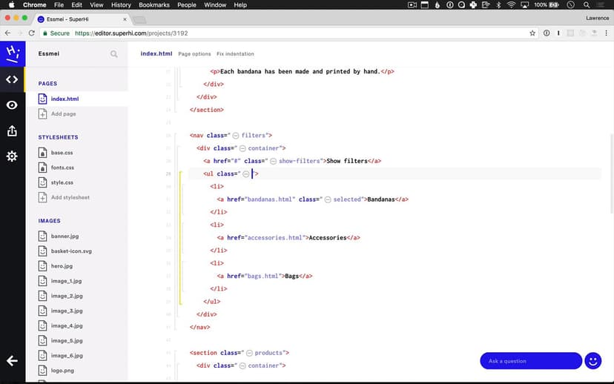Viewport: 614px width, 384px height.
Task: Click Add stylesheet
Action: pyautogui.click(x=70, y=198)
